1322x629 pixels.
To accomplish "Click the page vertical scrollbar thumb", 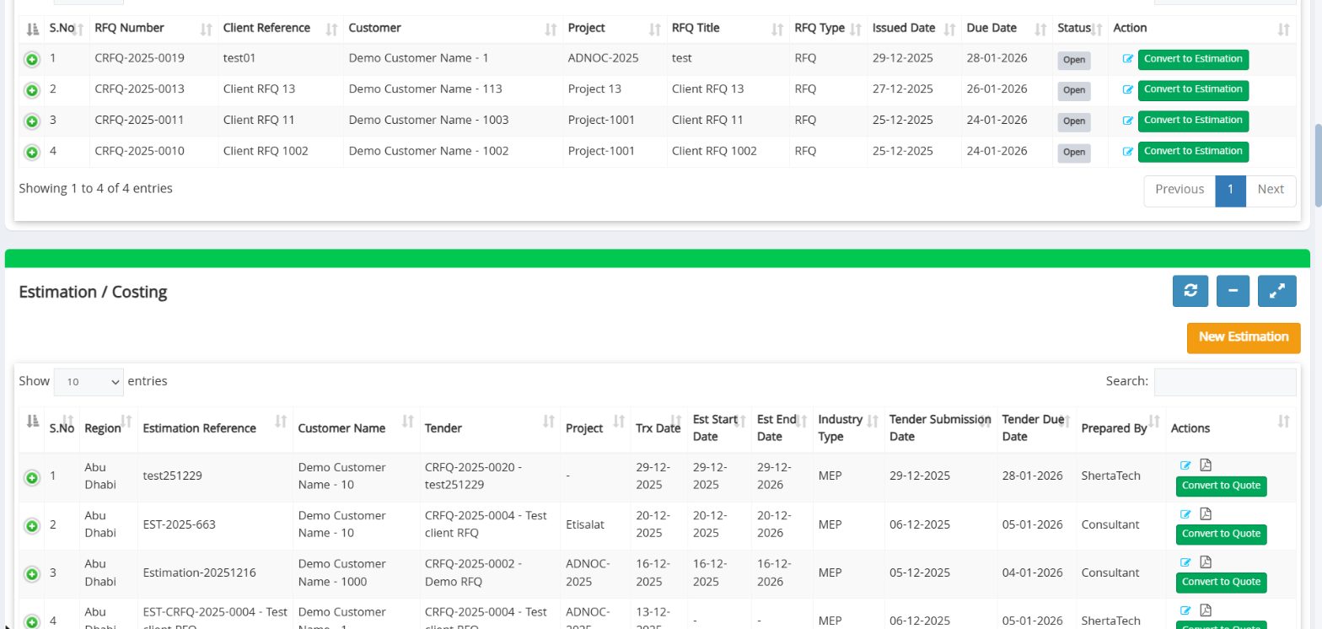I will [x=1318, y=164].
